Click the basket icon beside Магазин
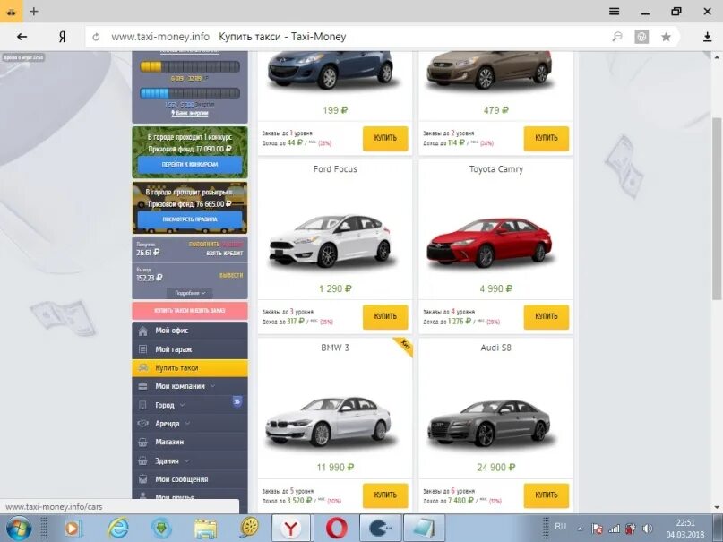The height and width of the screenshot is (542, 723). pos(143,442)
